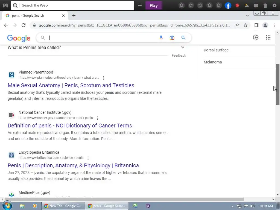Click National Cancer Institute favicon
This screenshot has height=210, width=280.
(11, 115)
